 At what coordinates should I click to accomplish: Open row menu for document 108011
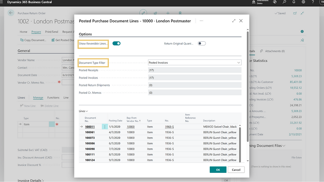(105, 127)
